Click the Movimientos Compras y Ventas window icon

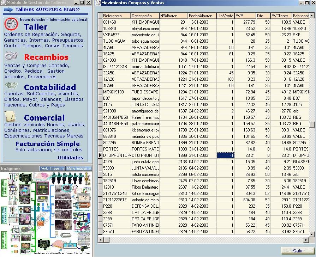[x=98, y=3]
